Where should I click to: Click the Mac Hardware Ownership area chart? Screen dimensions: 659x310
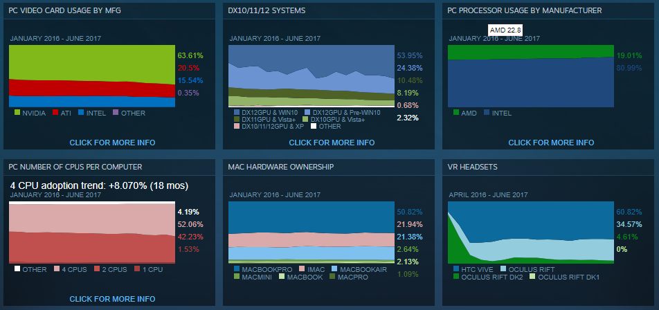click(x=312, y=232)
